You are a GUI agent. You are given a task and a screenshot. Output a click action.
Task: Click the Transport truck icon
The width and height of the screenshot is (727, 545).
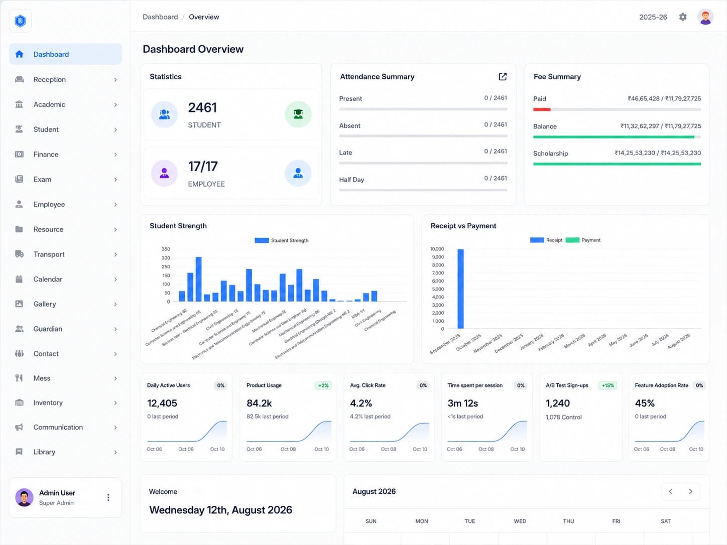click(x=19, y=254)
